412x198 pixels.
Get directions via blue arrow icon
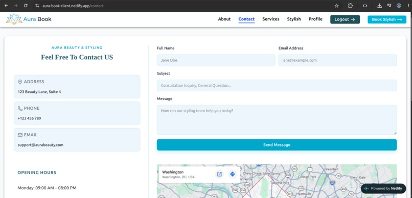232,174
